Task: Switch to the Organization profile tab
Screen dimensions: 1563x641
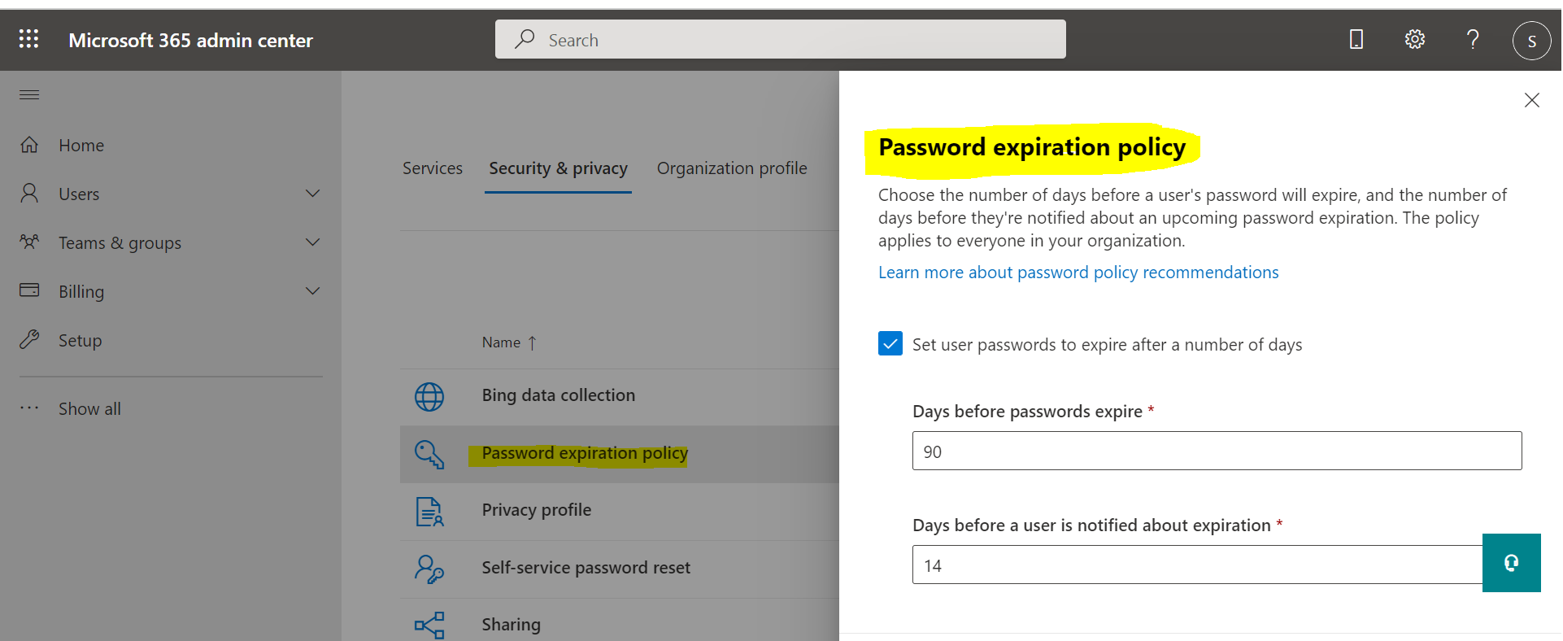Action: 732,168
